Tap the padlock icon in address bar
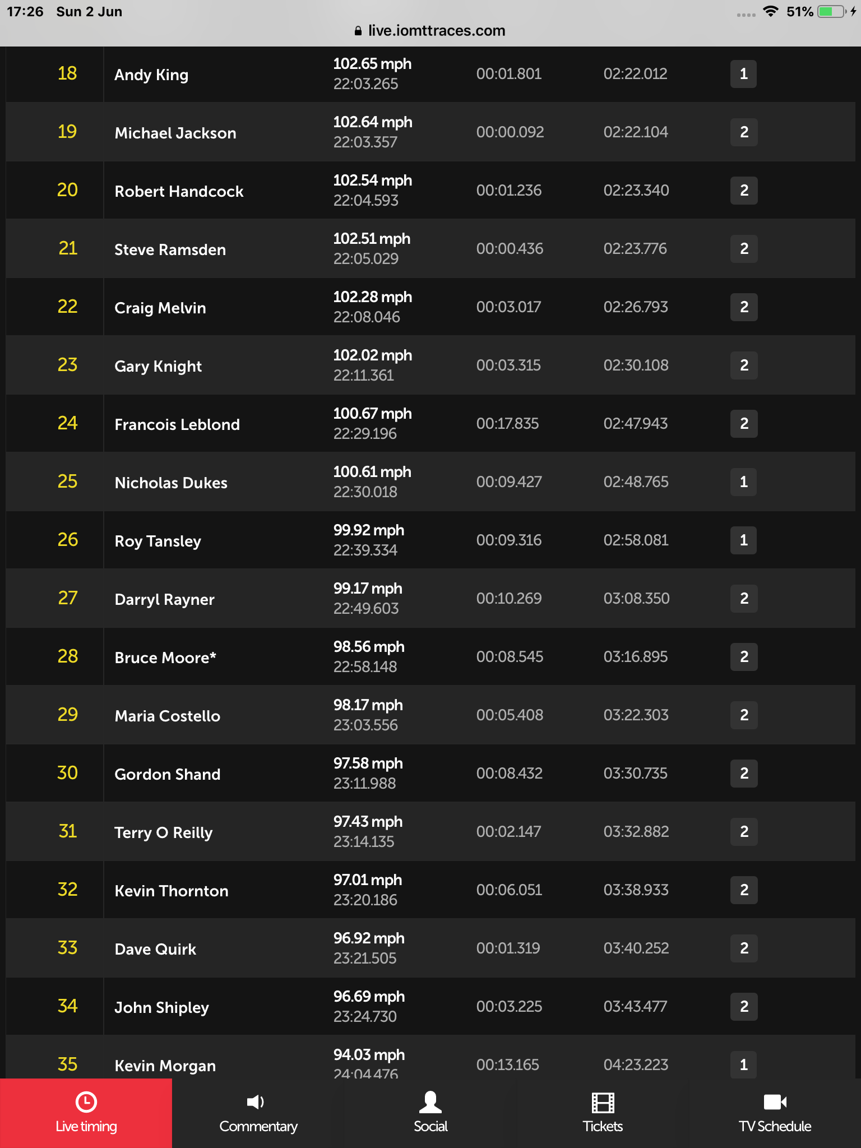The image size is (861, 1148). (358, 31)
